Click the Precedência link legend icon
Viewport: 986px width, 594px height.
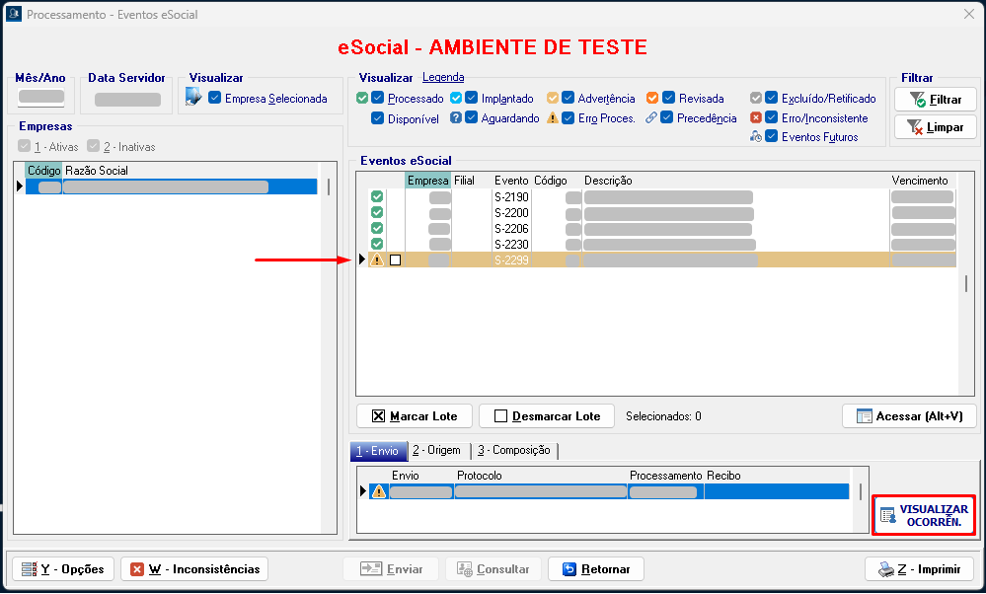tap(651, 117)
